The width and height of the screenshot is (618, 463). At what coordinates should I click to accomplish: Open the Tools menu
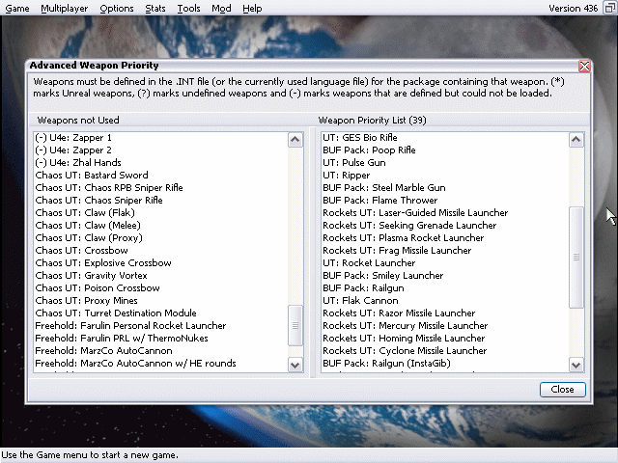tap(189, 9)
